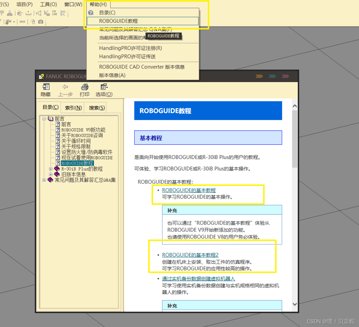
Task: Click the help content scrollbar up arrow
Action: coord(295,106)
